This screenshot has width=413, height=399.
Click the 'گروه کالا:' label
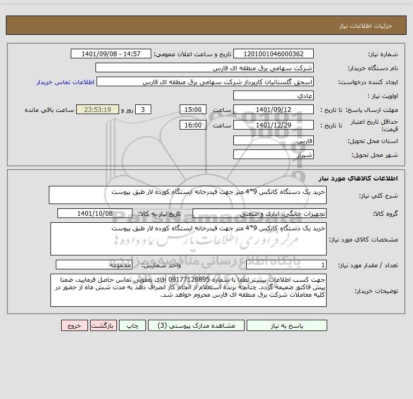point(385,214)
